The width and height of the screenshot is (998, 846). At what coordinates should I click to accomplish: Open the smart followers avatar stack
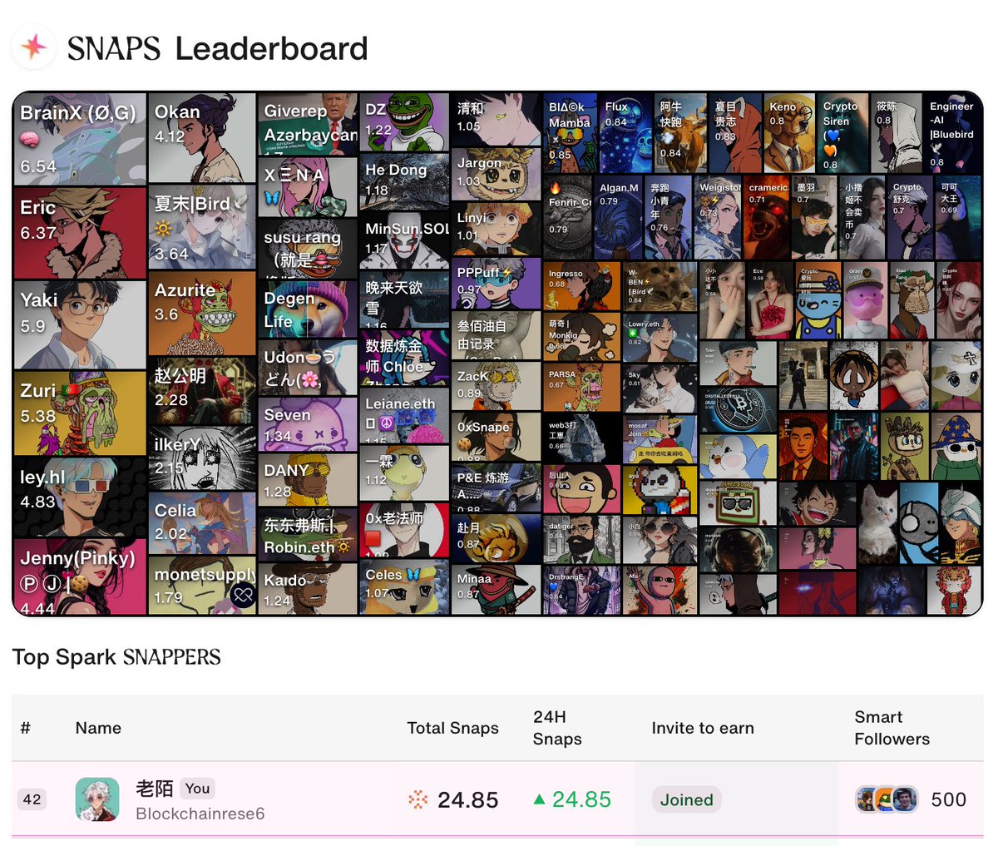[x=887, y=799]
